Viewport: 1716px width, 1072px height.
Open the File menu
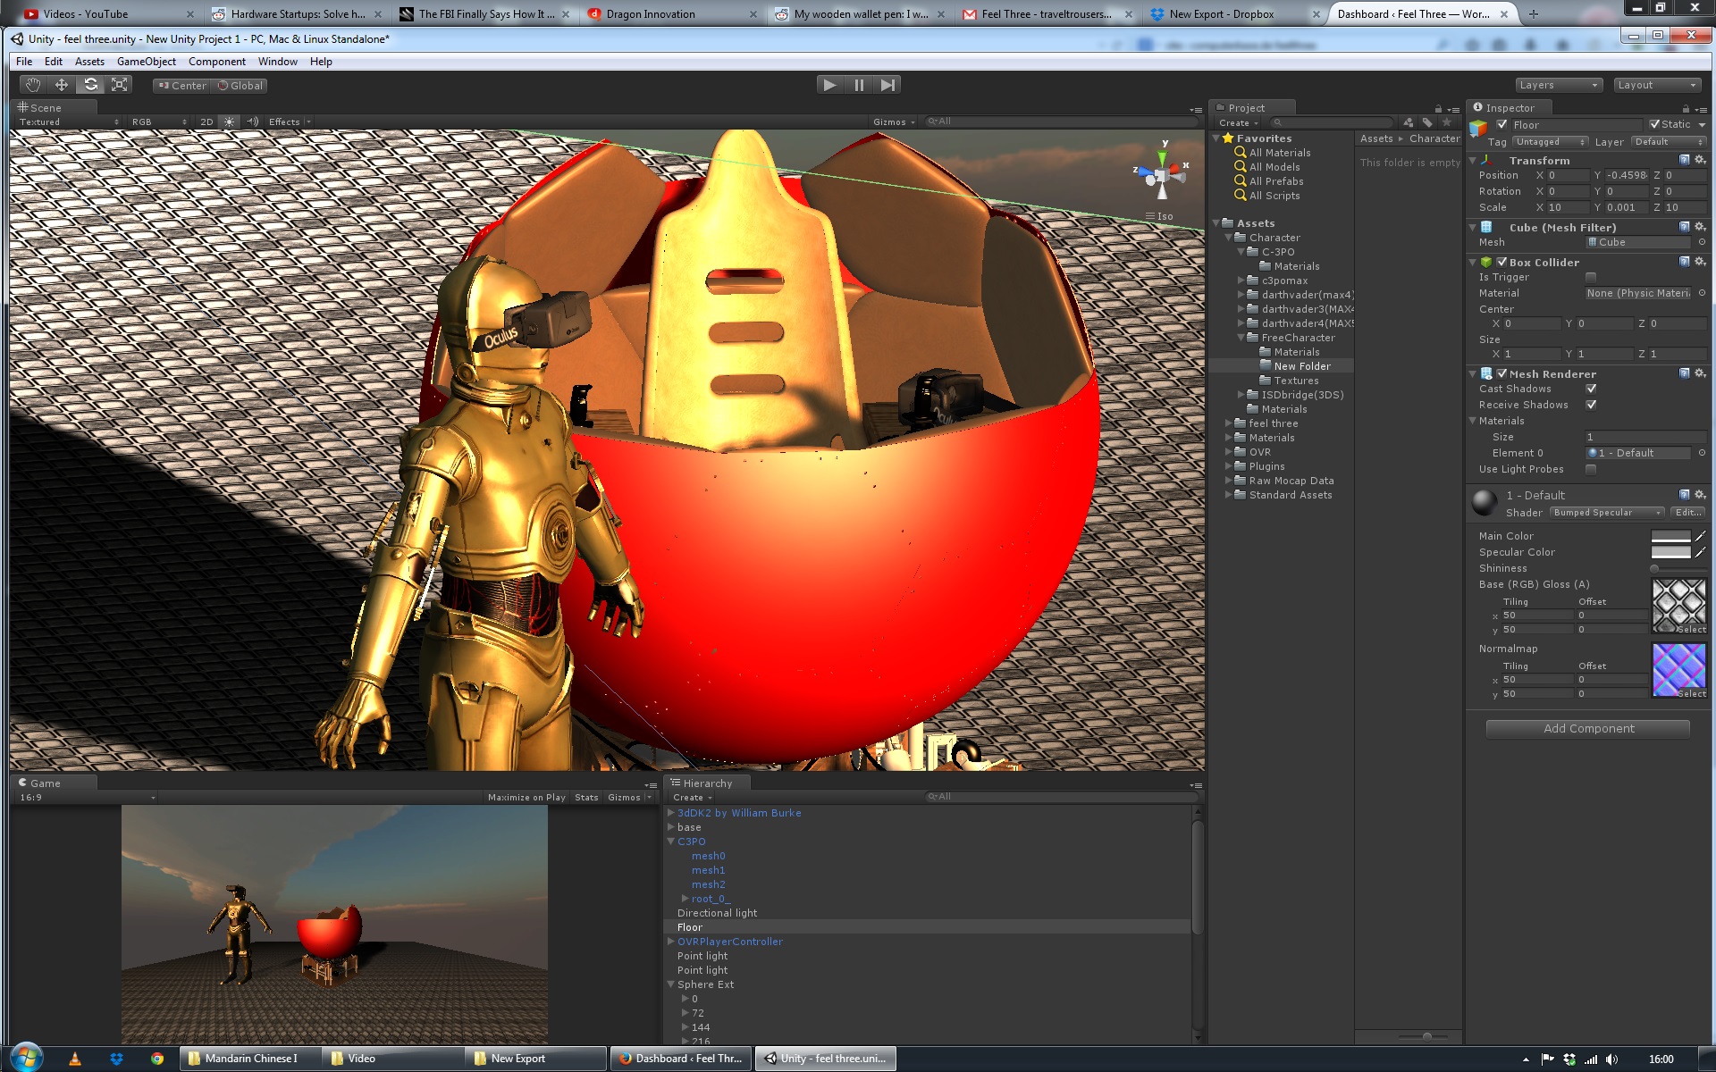click(24, 62)
